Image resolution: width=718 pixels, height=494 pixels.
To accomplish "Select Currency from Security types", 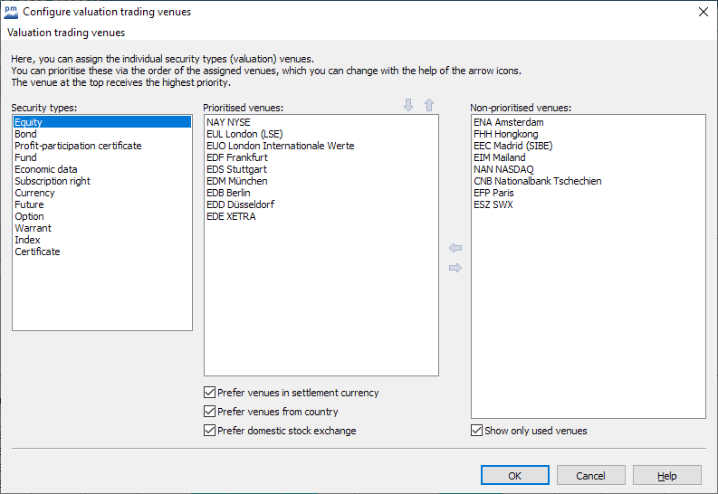I will [34, 193].
